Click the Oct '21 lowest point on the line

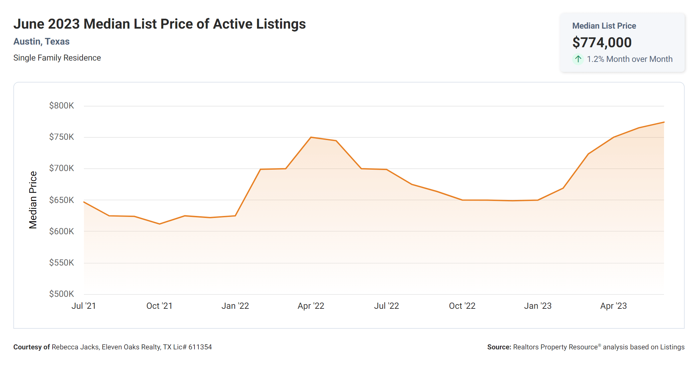pyautogui.click(x=160, y=224)
